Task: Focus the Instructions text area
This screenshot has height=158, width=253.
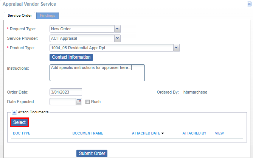Action: coord(97,73)
